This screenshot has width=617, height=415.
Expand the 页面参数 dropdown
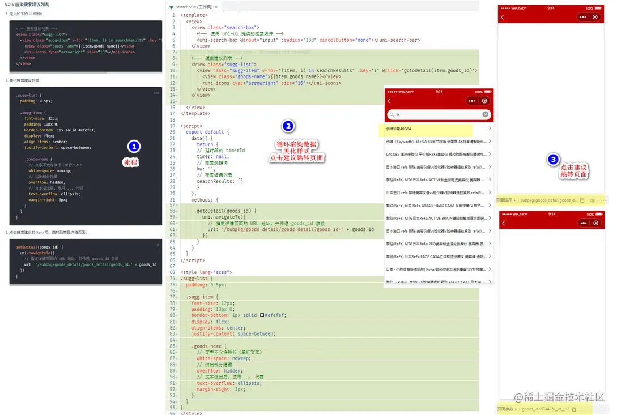[507, 409]
